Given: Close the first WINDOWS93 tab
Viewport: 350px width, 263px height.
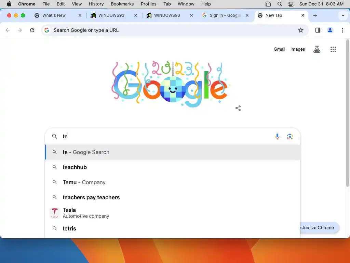Looking at the screenshot, I should pos(135,15).
